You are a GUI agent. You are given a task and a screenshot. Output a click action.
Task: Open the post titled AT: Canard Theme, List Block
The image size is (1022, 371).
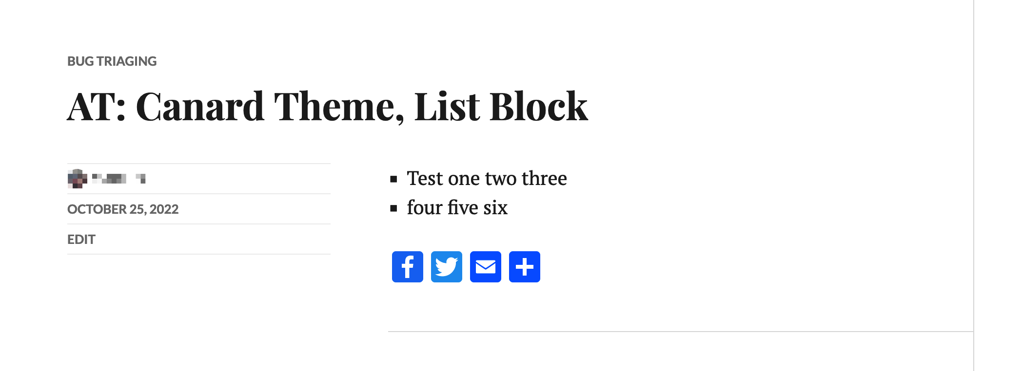(x=328, y=106)
